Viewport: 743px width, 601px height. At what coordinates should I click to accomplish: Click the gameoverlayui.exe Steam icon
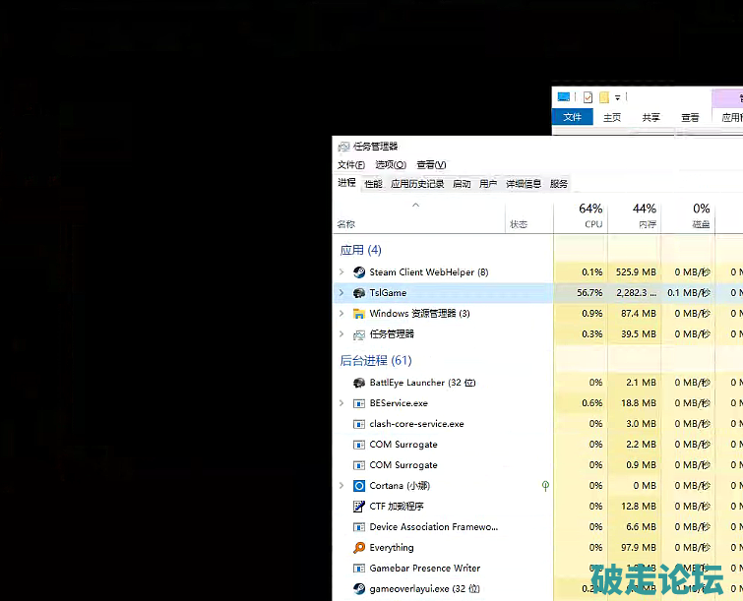tap(359, 589)
